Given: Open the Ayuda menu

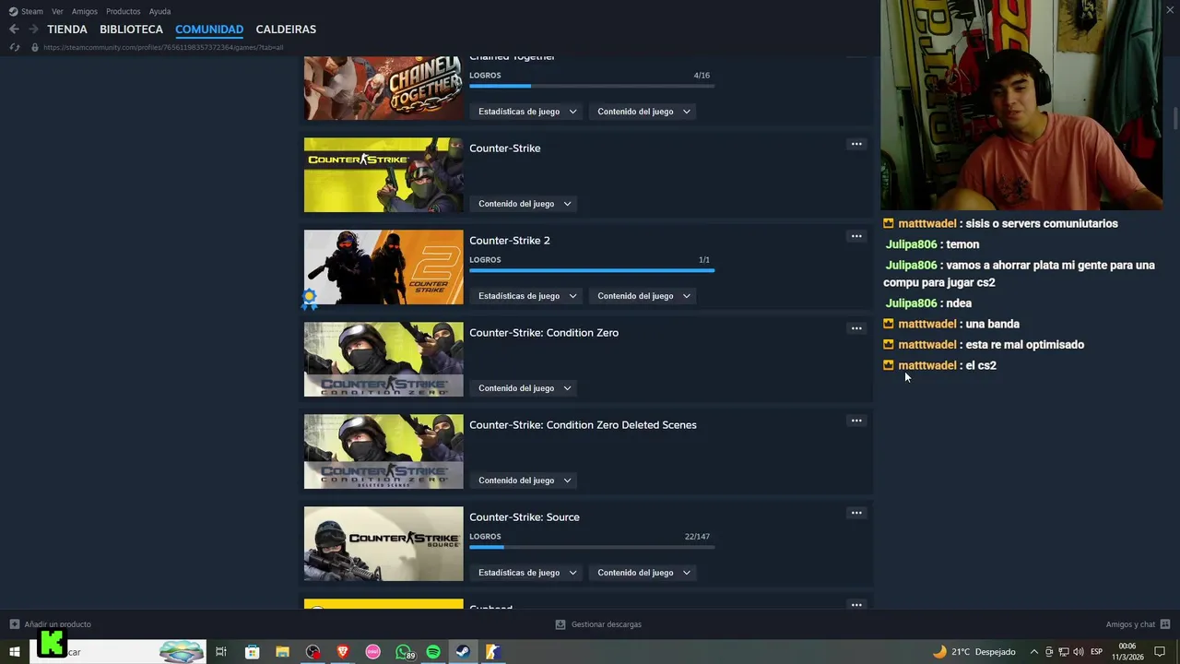Looking at the screenshot, I should coord(159,11).
